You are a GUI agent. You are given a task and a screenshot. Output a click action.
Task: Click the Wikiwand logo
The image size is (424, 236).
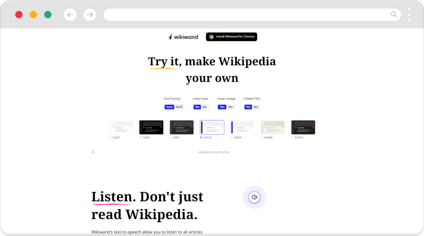(x=183, y=37)
